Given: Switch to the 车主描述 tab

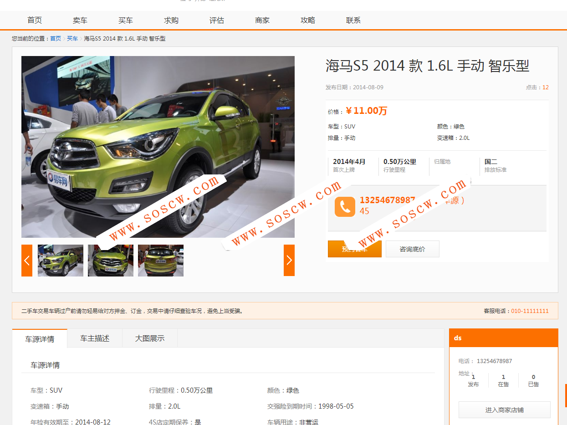Looking at the screenshot, I should pyautogui.click(x=95, y=338).
